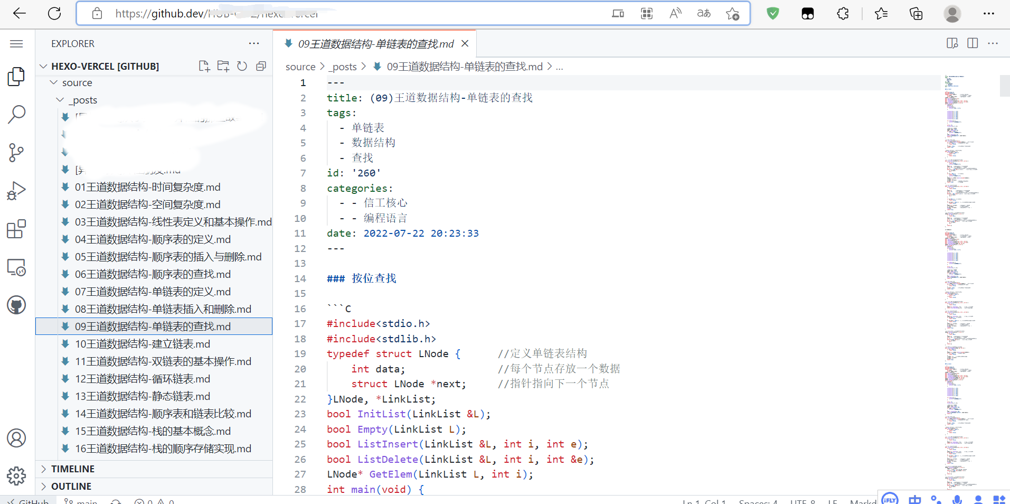This screenshot has height=504, width=1010.
Task: Open 01王道数据结构-时间复杂度.md
Action: tap(148, 187)
